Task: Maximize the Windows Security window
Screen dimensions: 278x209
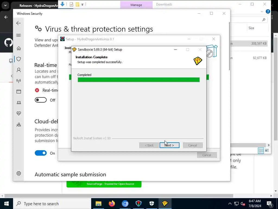Action: (211, 14)
